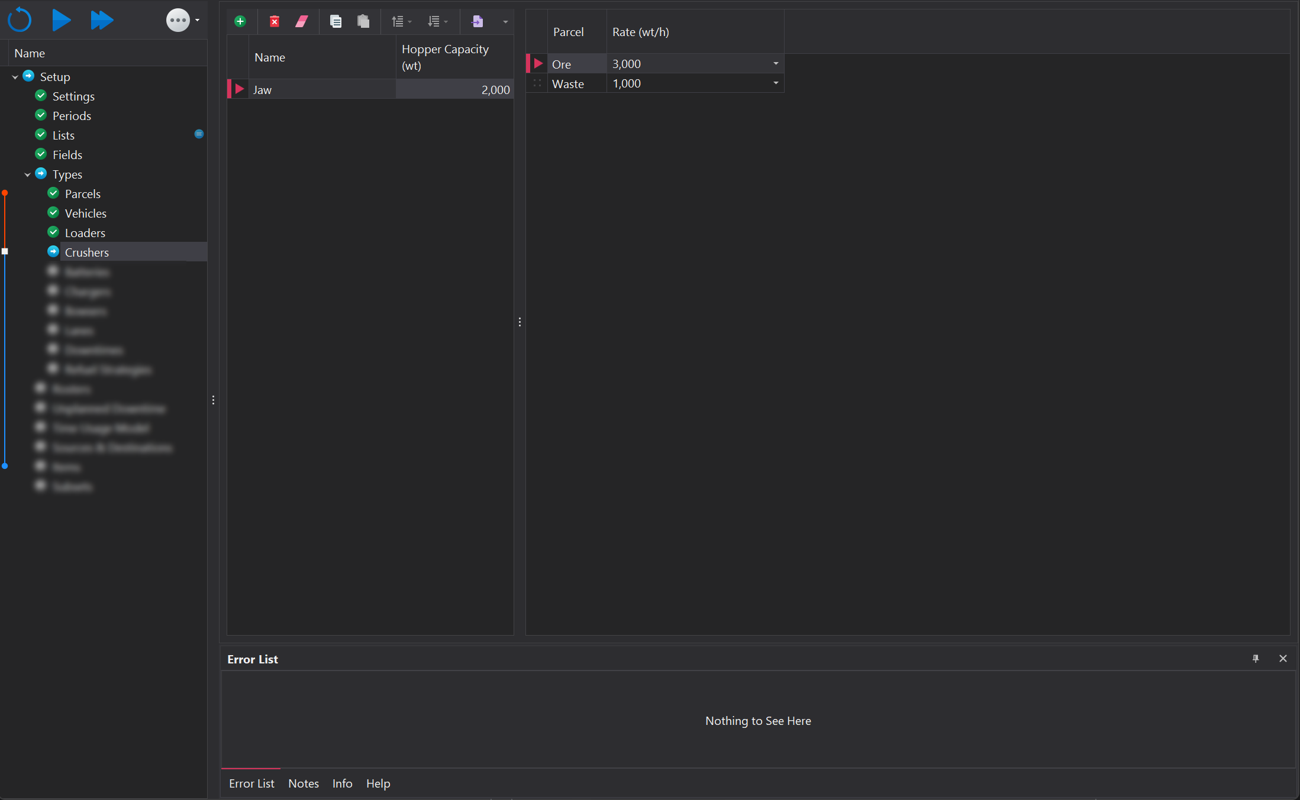Click the purple import file icon
This screenshot has height=800, width=1300.
click(478, 22)
